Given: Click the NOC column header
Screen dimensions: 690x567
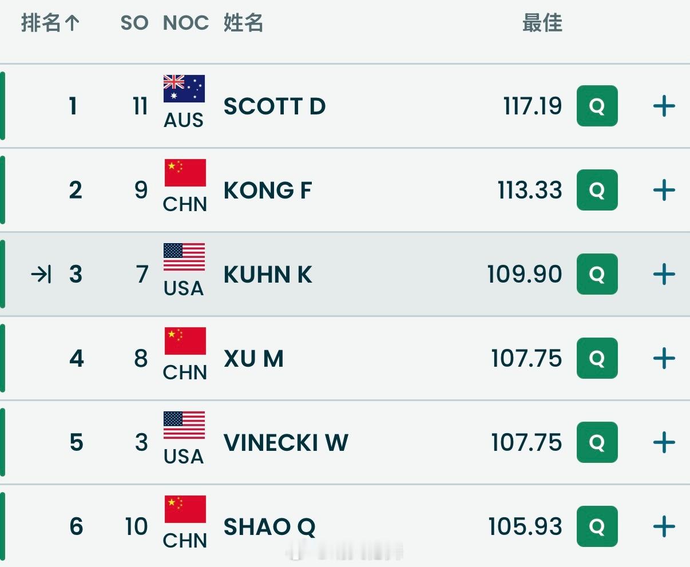Looking at the screenshot, I should (x=186, y=23).
